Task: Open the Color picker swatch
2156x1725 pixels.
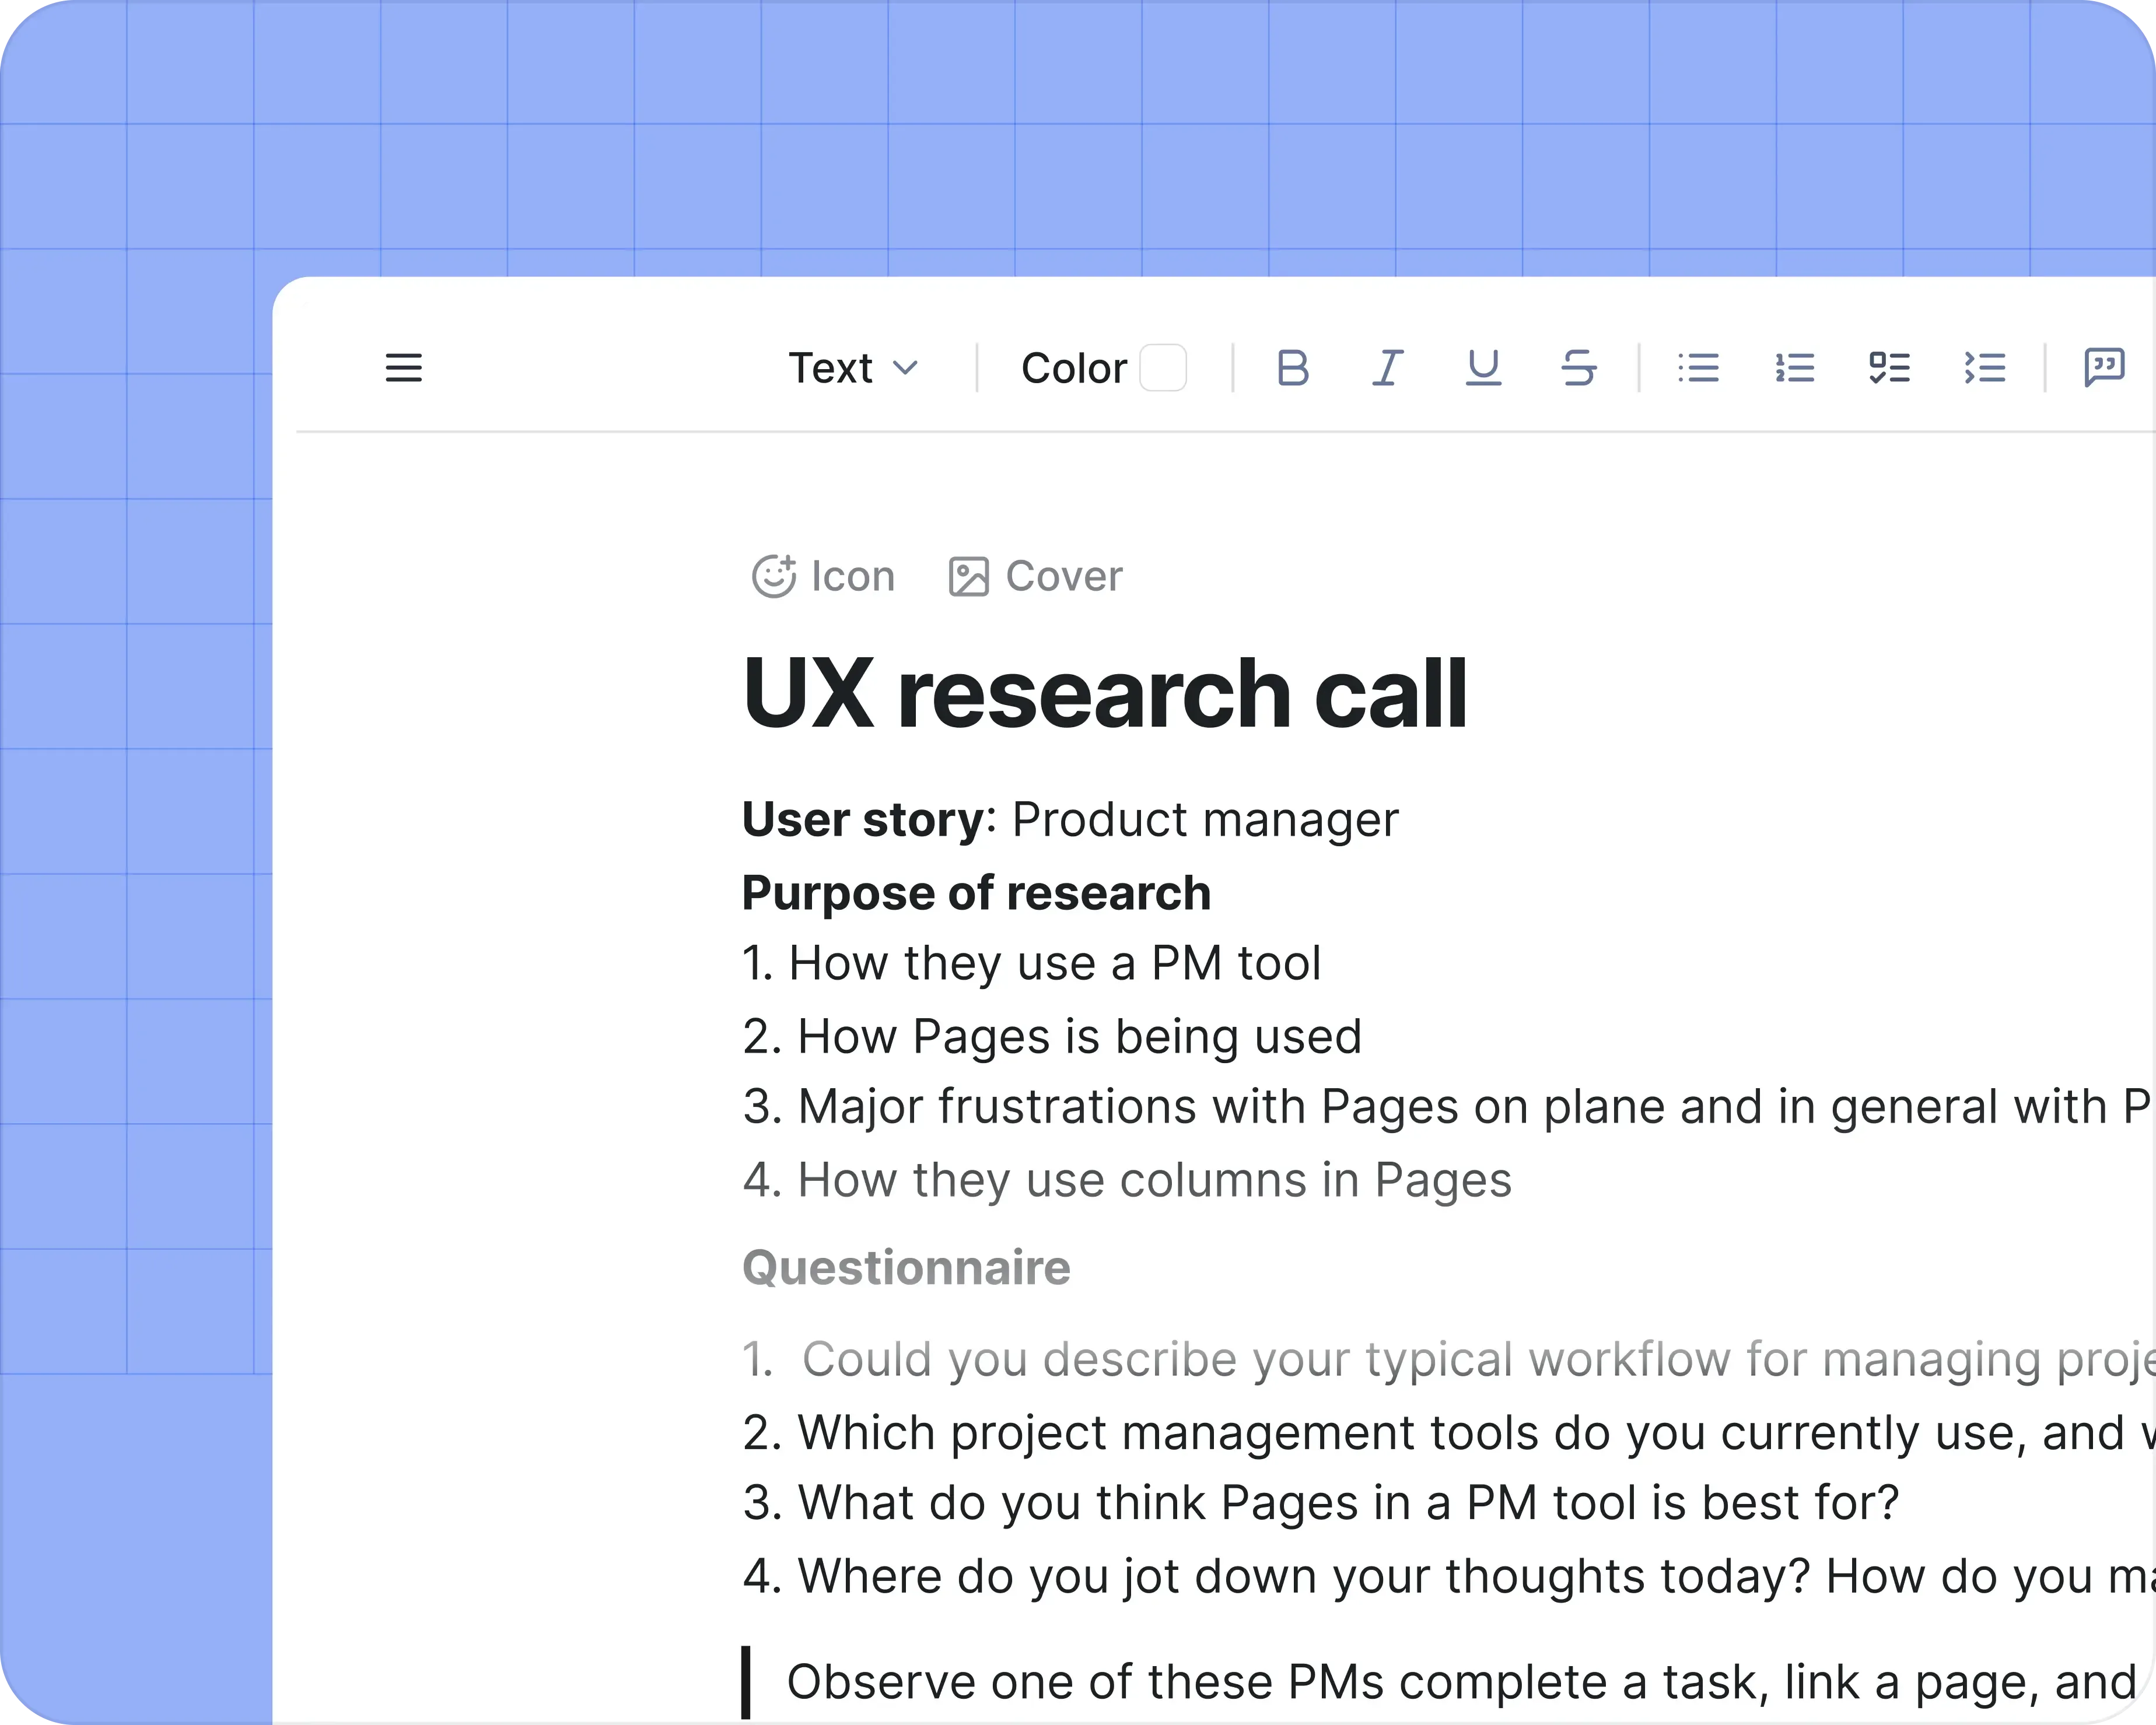Action: tap(1163, 368)
